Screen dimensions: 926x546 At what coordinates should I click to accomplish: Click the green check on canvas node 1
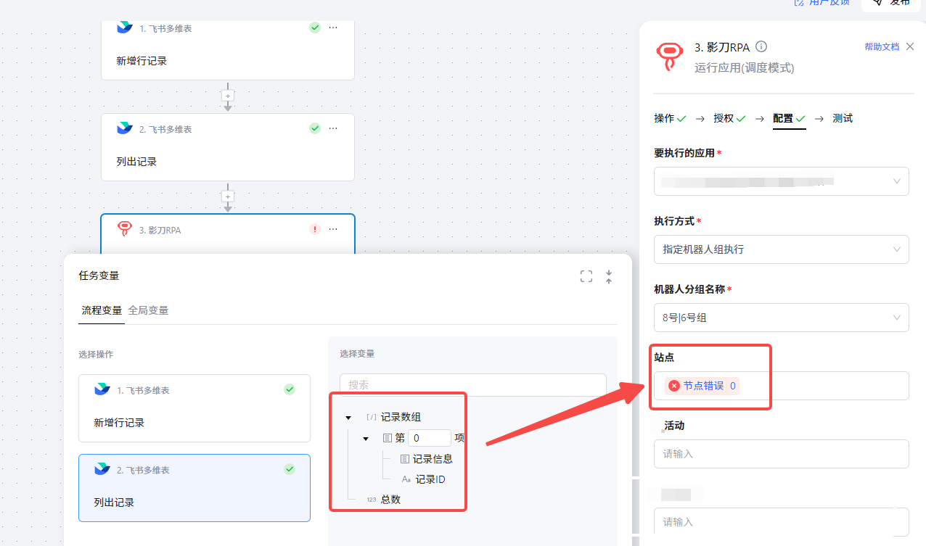pos(315,28)
